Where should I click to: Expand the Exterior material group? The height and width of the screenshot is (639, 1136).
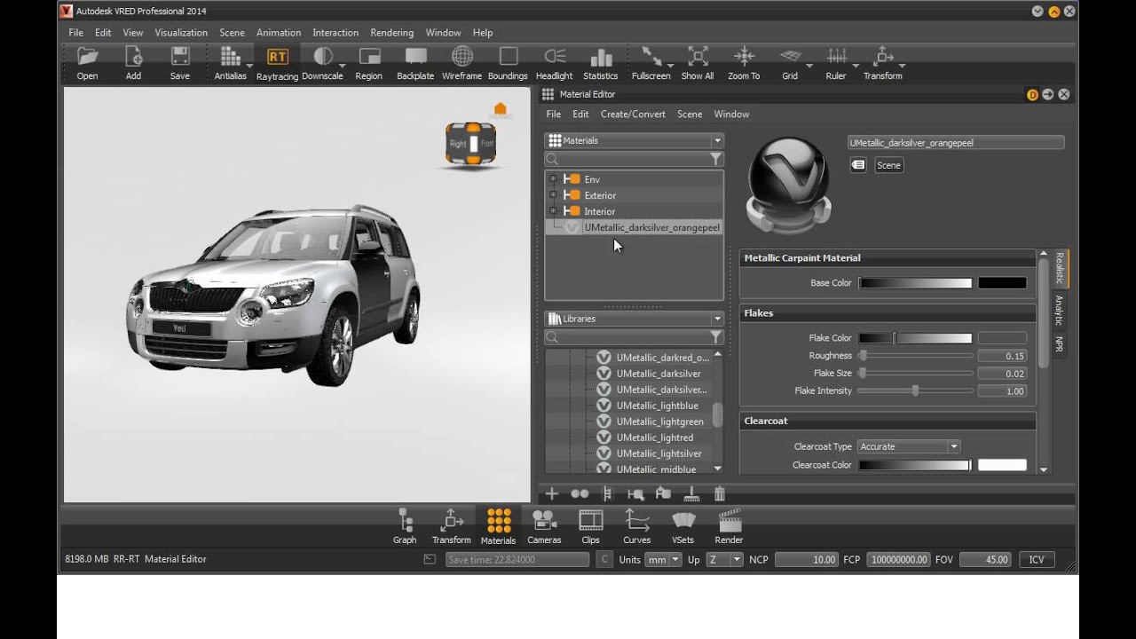tap(553, 195)
